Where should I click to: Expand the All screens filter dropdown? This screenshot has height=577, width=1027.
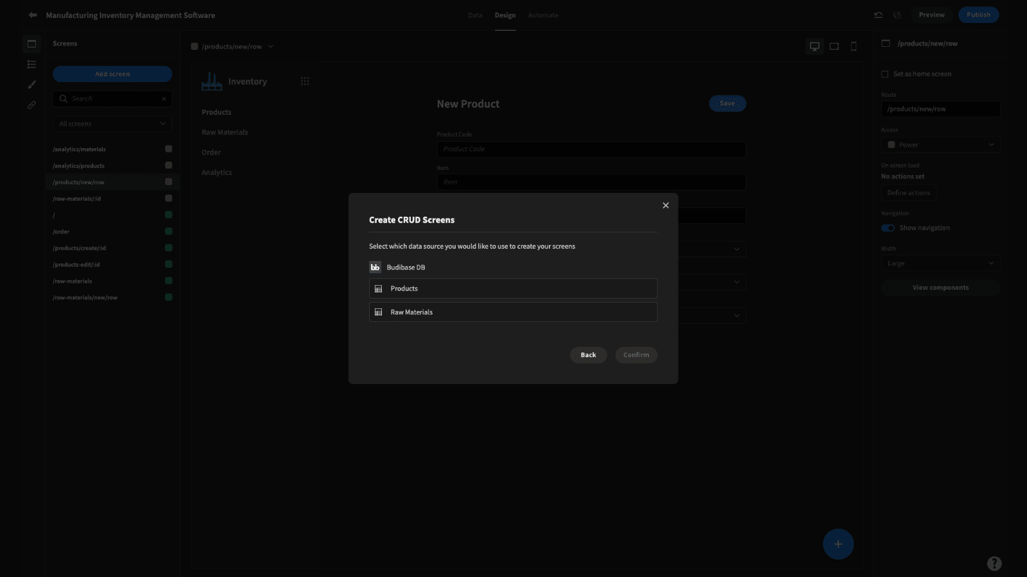click(112, 124)
